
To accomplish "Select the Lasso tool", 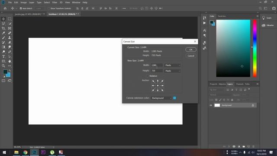I will tap(3, 24).
